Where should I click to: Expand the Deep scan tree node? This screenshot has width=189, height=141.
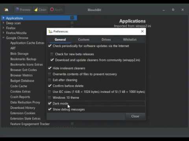[4, 23]
